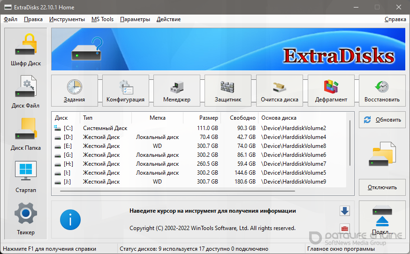The image size is (410, 254).
Task: Open the Защитник firewall tool
Action: click(228, 91)
